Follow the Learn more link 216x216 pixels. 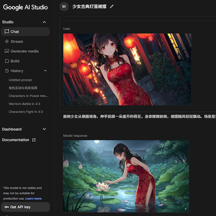(33, 198)
